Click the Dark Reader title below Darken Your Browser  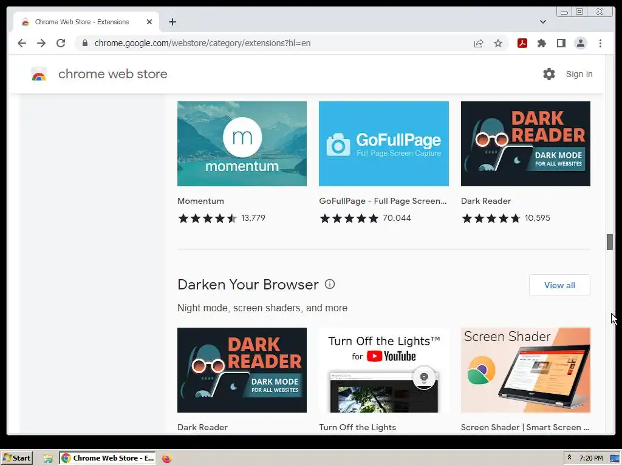point(202,427)
